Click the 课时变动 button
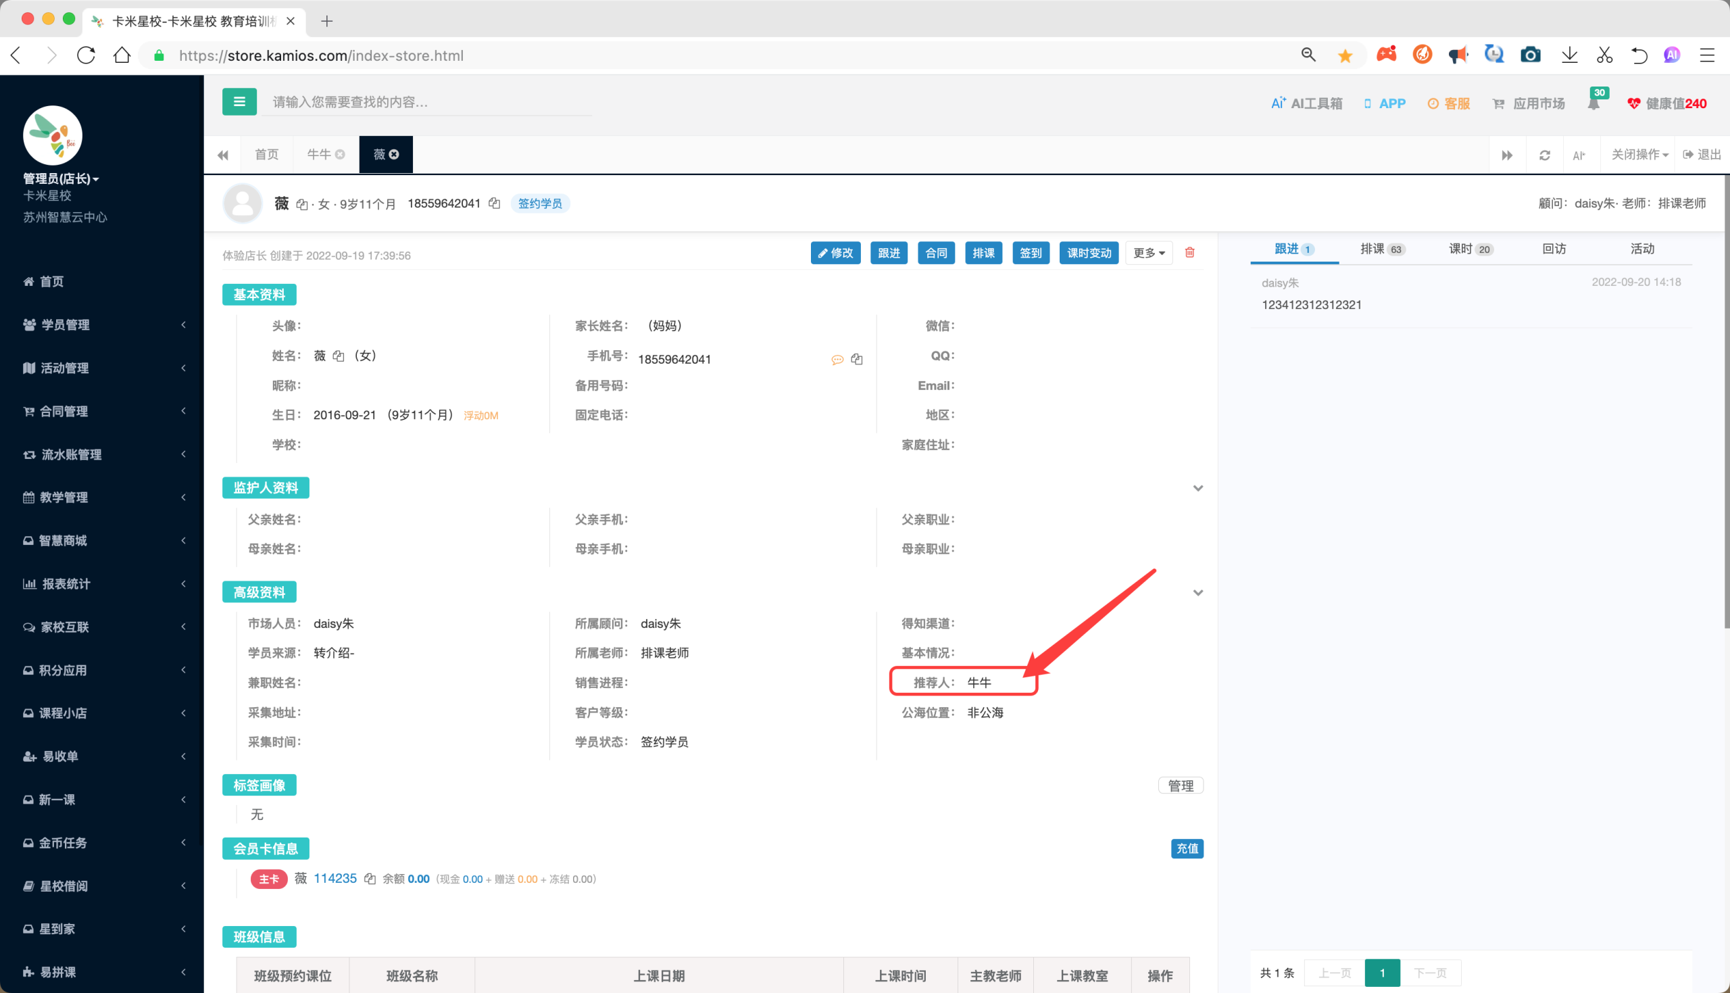The image size is (1730, 993). tap(1089, 253)
